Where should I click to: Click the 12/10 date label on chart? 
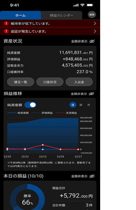click(x=7, y=157)
